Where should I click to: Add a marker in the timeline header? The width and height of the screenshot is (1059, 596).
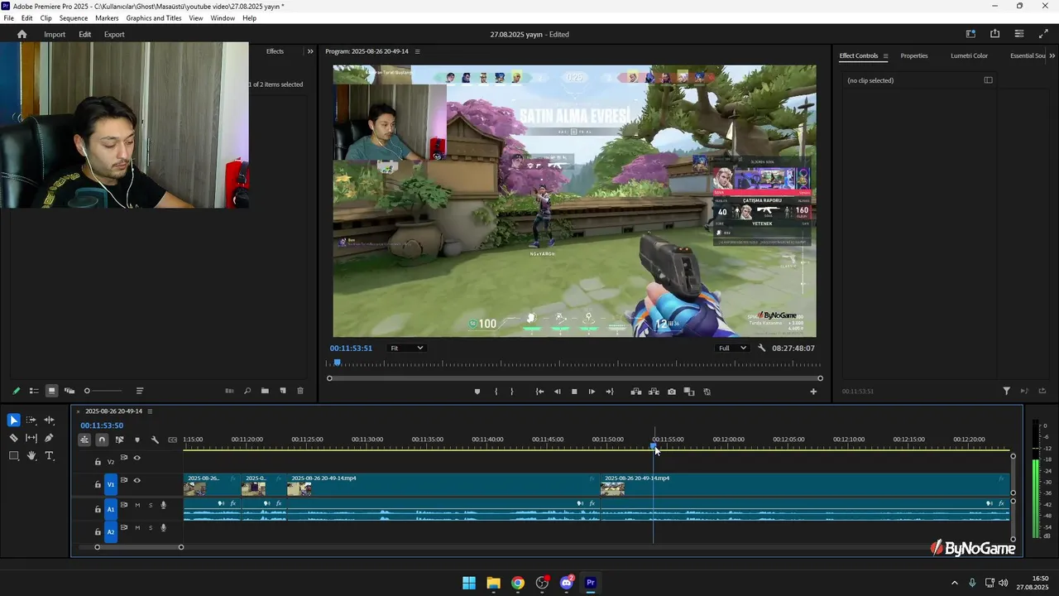(x=137, y=440)
